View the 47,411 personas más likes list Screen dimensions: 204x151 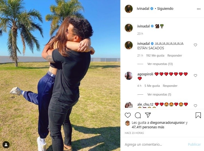148,127
